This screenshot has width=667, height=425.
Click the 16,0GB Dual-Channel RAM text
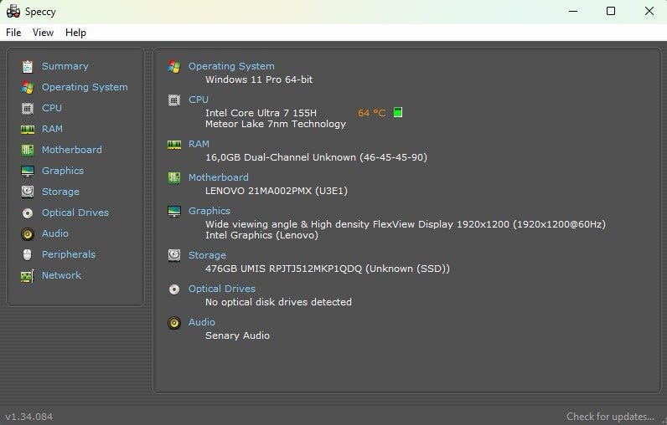coord(316,157)
